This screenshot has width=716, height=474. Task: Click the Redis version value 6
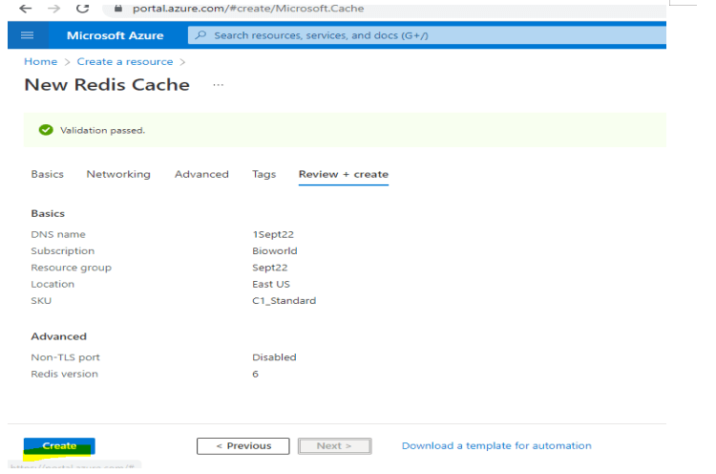point(255,374)
